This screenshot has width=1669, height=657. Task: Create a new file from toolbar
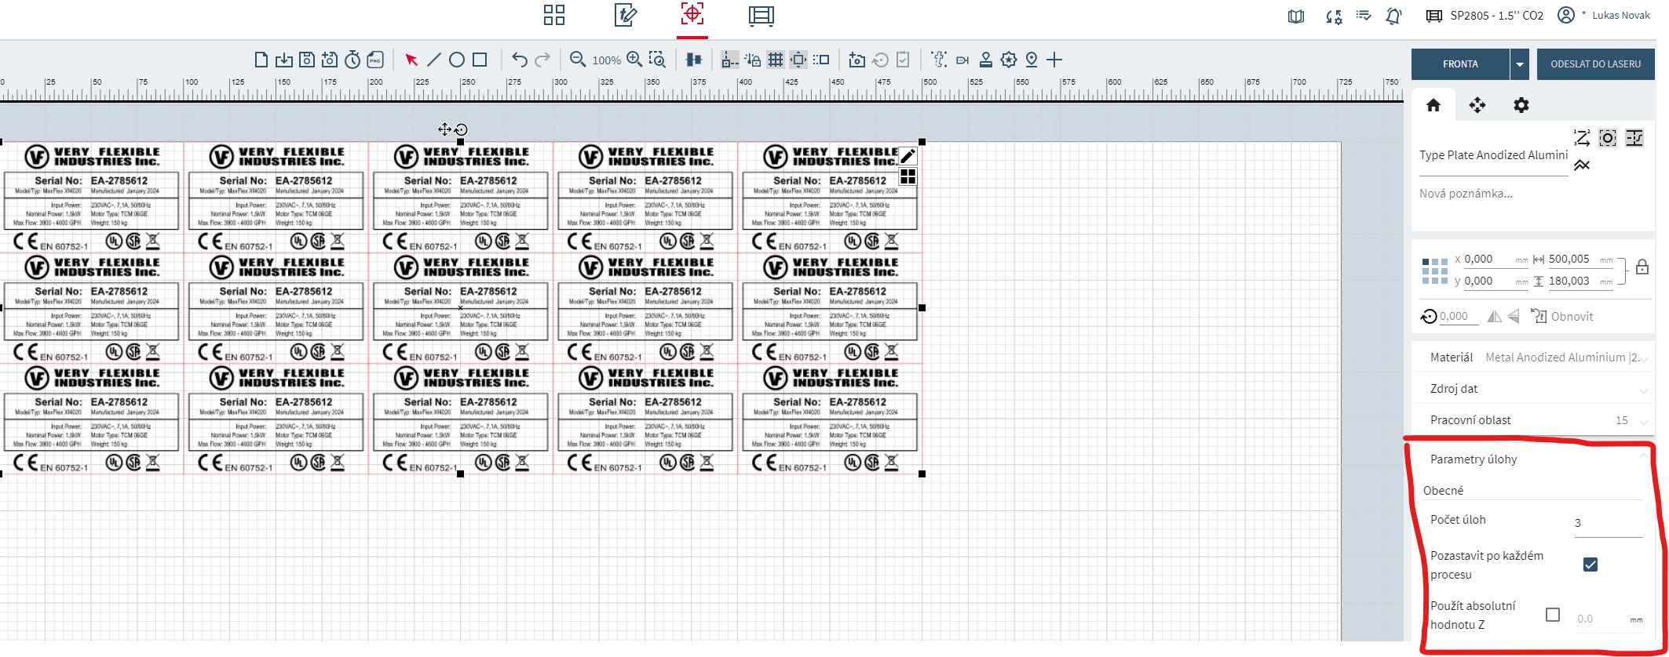tap(261, 60)
